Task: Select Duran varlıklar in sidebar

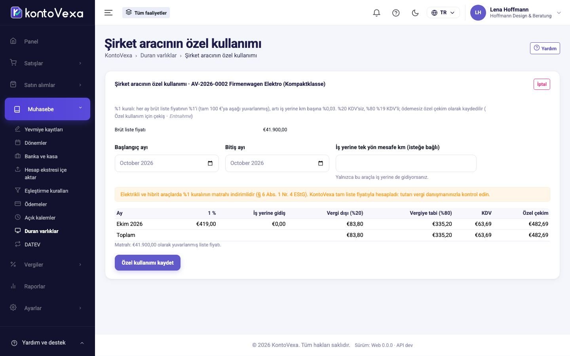Action: (41, 231)
